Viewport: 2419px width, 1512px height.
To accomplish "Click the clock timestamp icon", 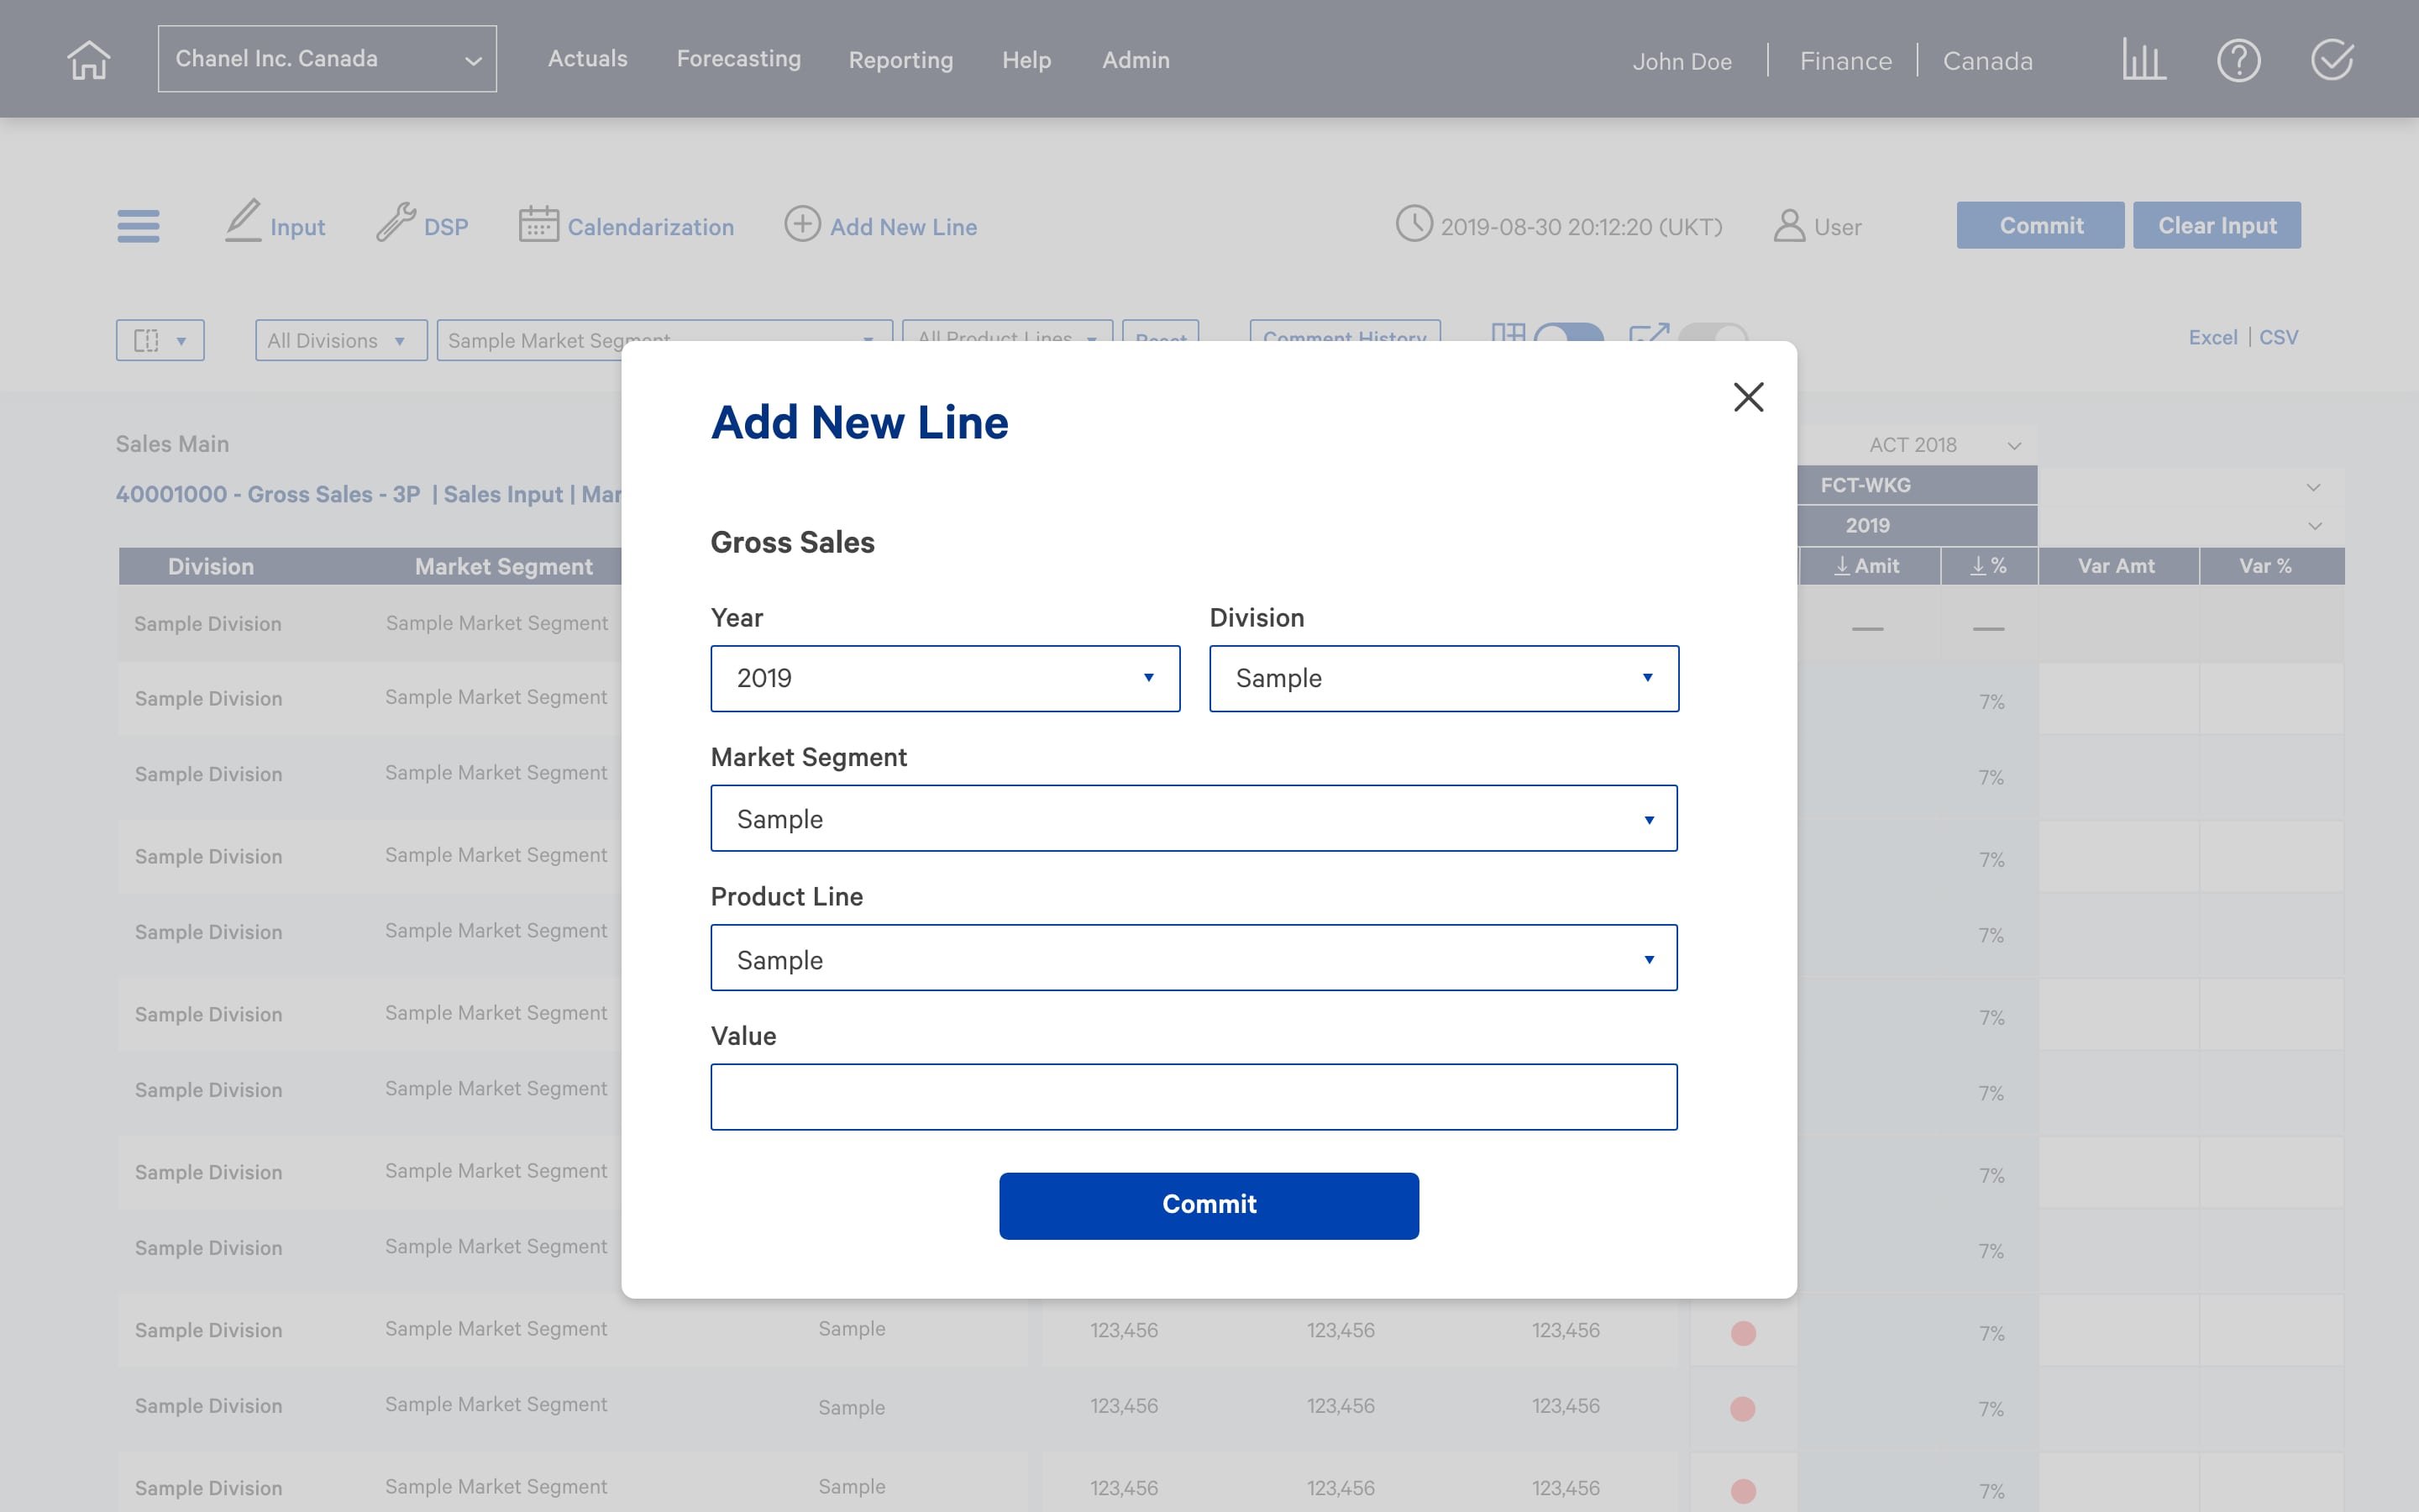I will 1414,224.
